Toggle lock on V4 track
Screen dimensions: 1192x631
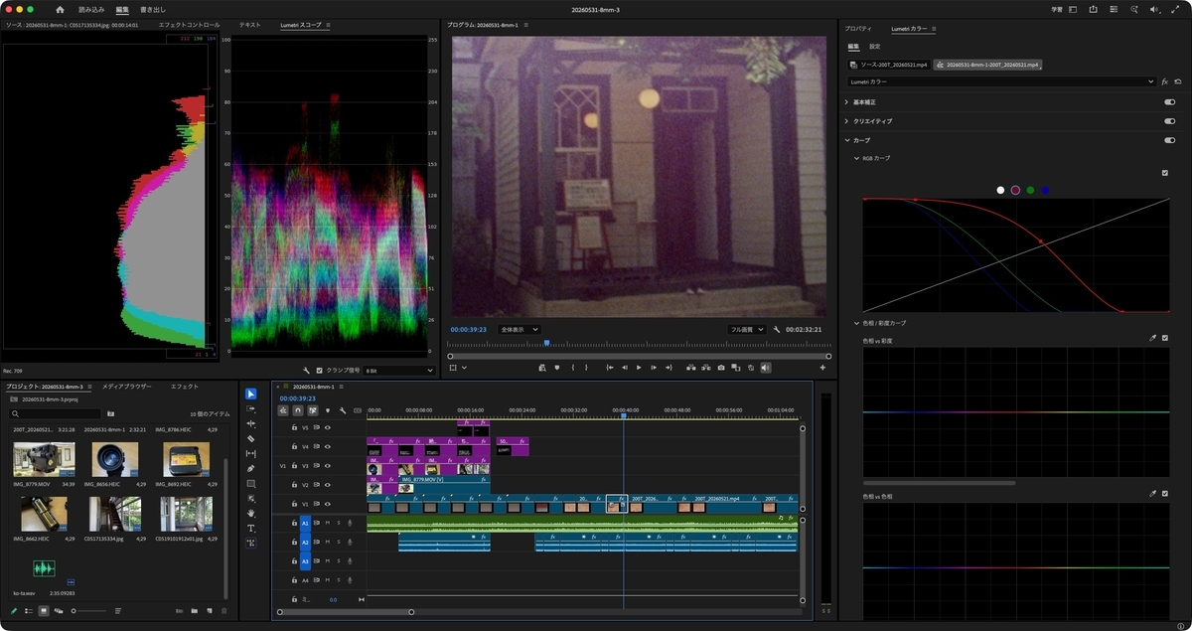tap(294, 446)
